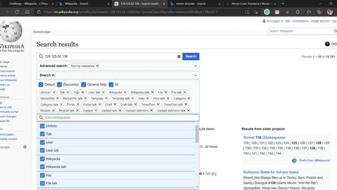This screenshot has height=190, width=337.
Task: Toggle the Default checkbox
Action: pos(41,84)
